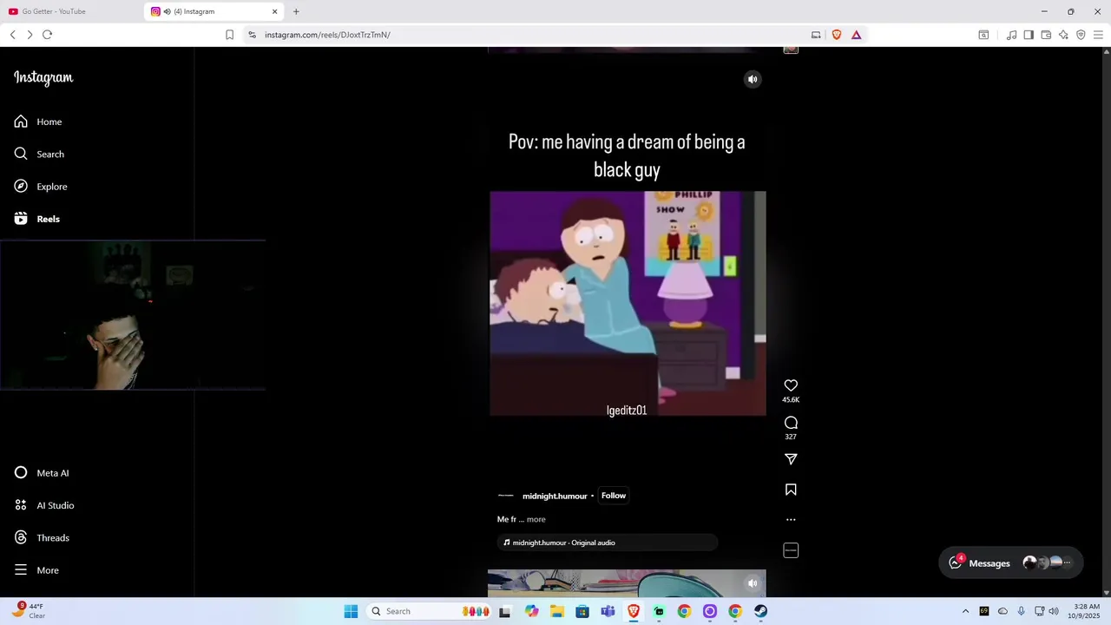This screenshot has width=1111, height=625.
Task: Toggle the browser sidebar panel
Action: click(x=1029, y=35)
